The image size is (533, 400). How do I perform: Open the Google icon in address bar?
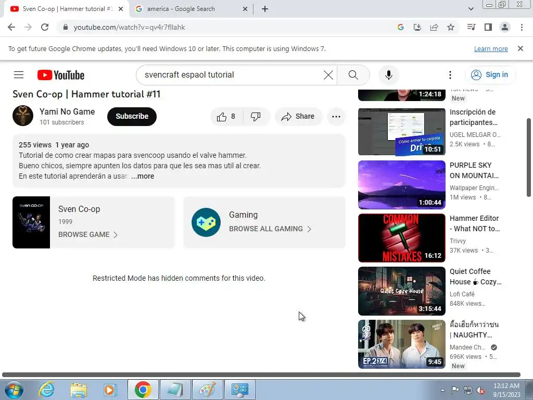pos(400,27)
